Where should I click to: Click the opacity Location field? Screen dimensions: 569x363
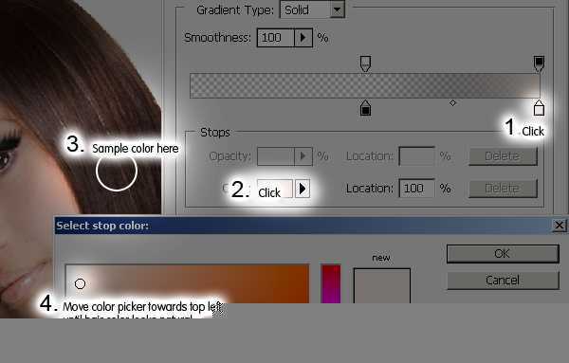pyautogui.click(x=416, y=156)
